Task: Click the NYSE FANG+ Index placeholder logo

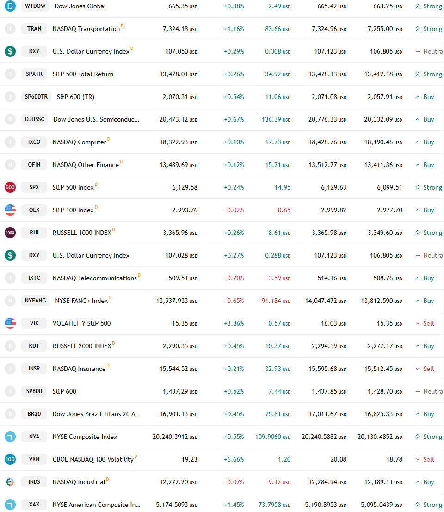Action: tap(10, 301)
